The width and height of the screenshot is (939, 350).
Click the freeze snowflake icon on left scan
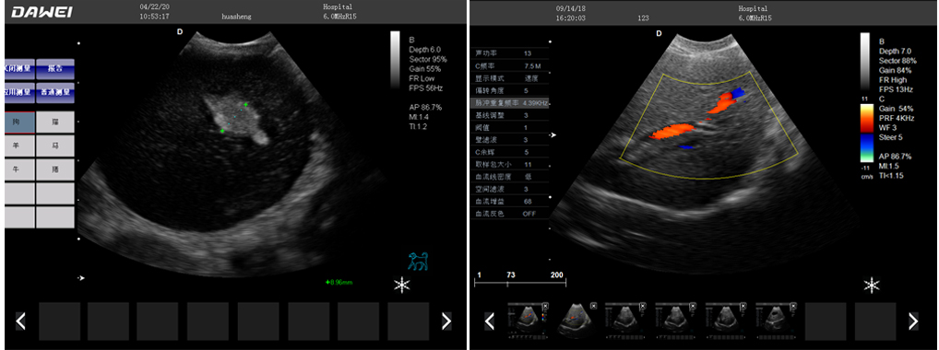click(402, 286)
